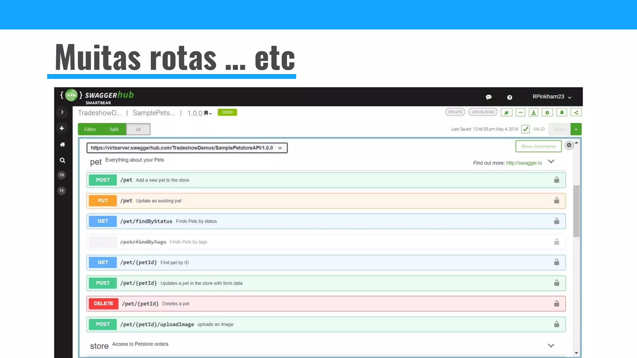Expand the store section chevron

coord(551,346)
